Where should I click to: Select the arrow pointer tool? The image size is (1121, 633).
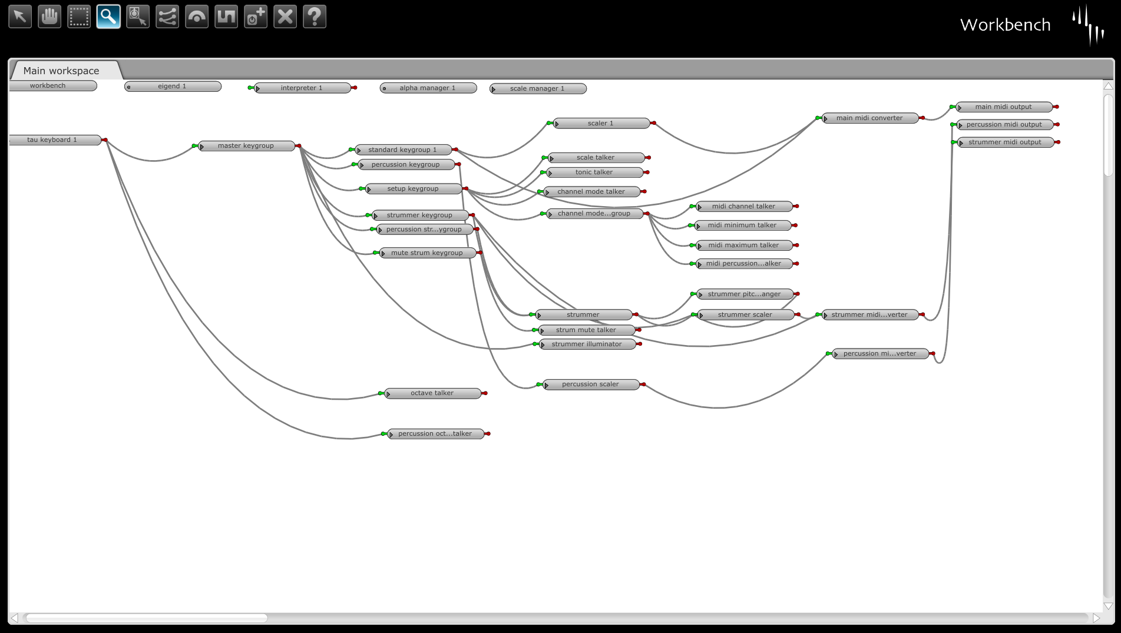tap(20, 16)
